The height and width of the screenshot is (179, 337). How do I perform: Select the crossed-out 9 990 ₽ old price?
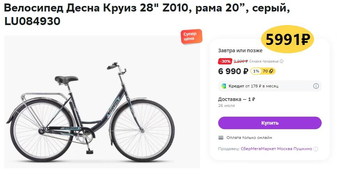[240, 61]
